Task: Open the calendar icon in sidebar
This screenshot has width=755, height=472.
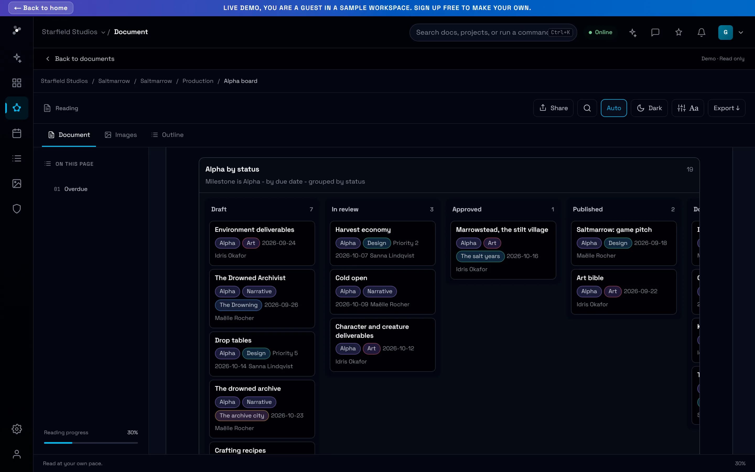Action: point(17,133)
